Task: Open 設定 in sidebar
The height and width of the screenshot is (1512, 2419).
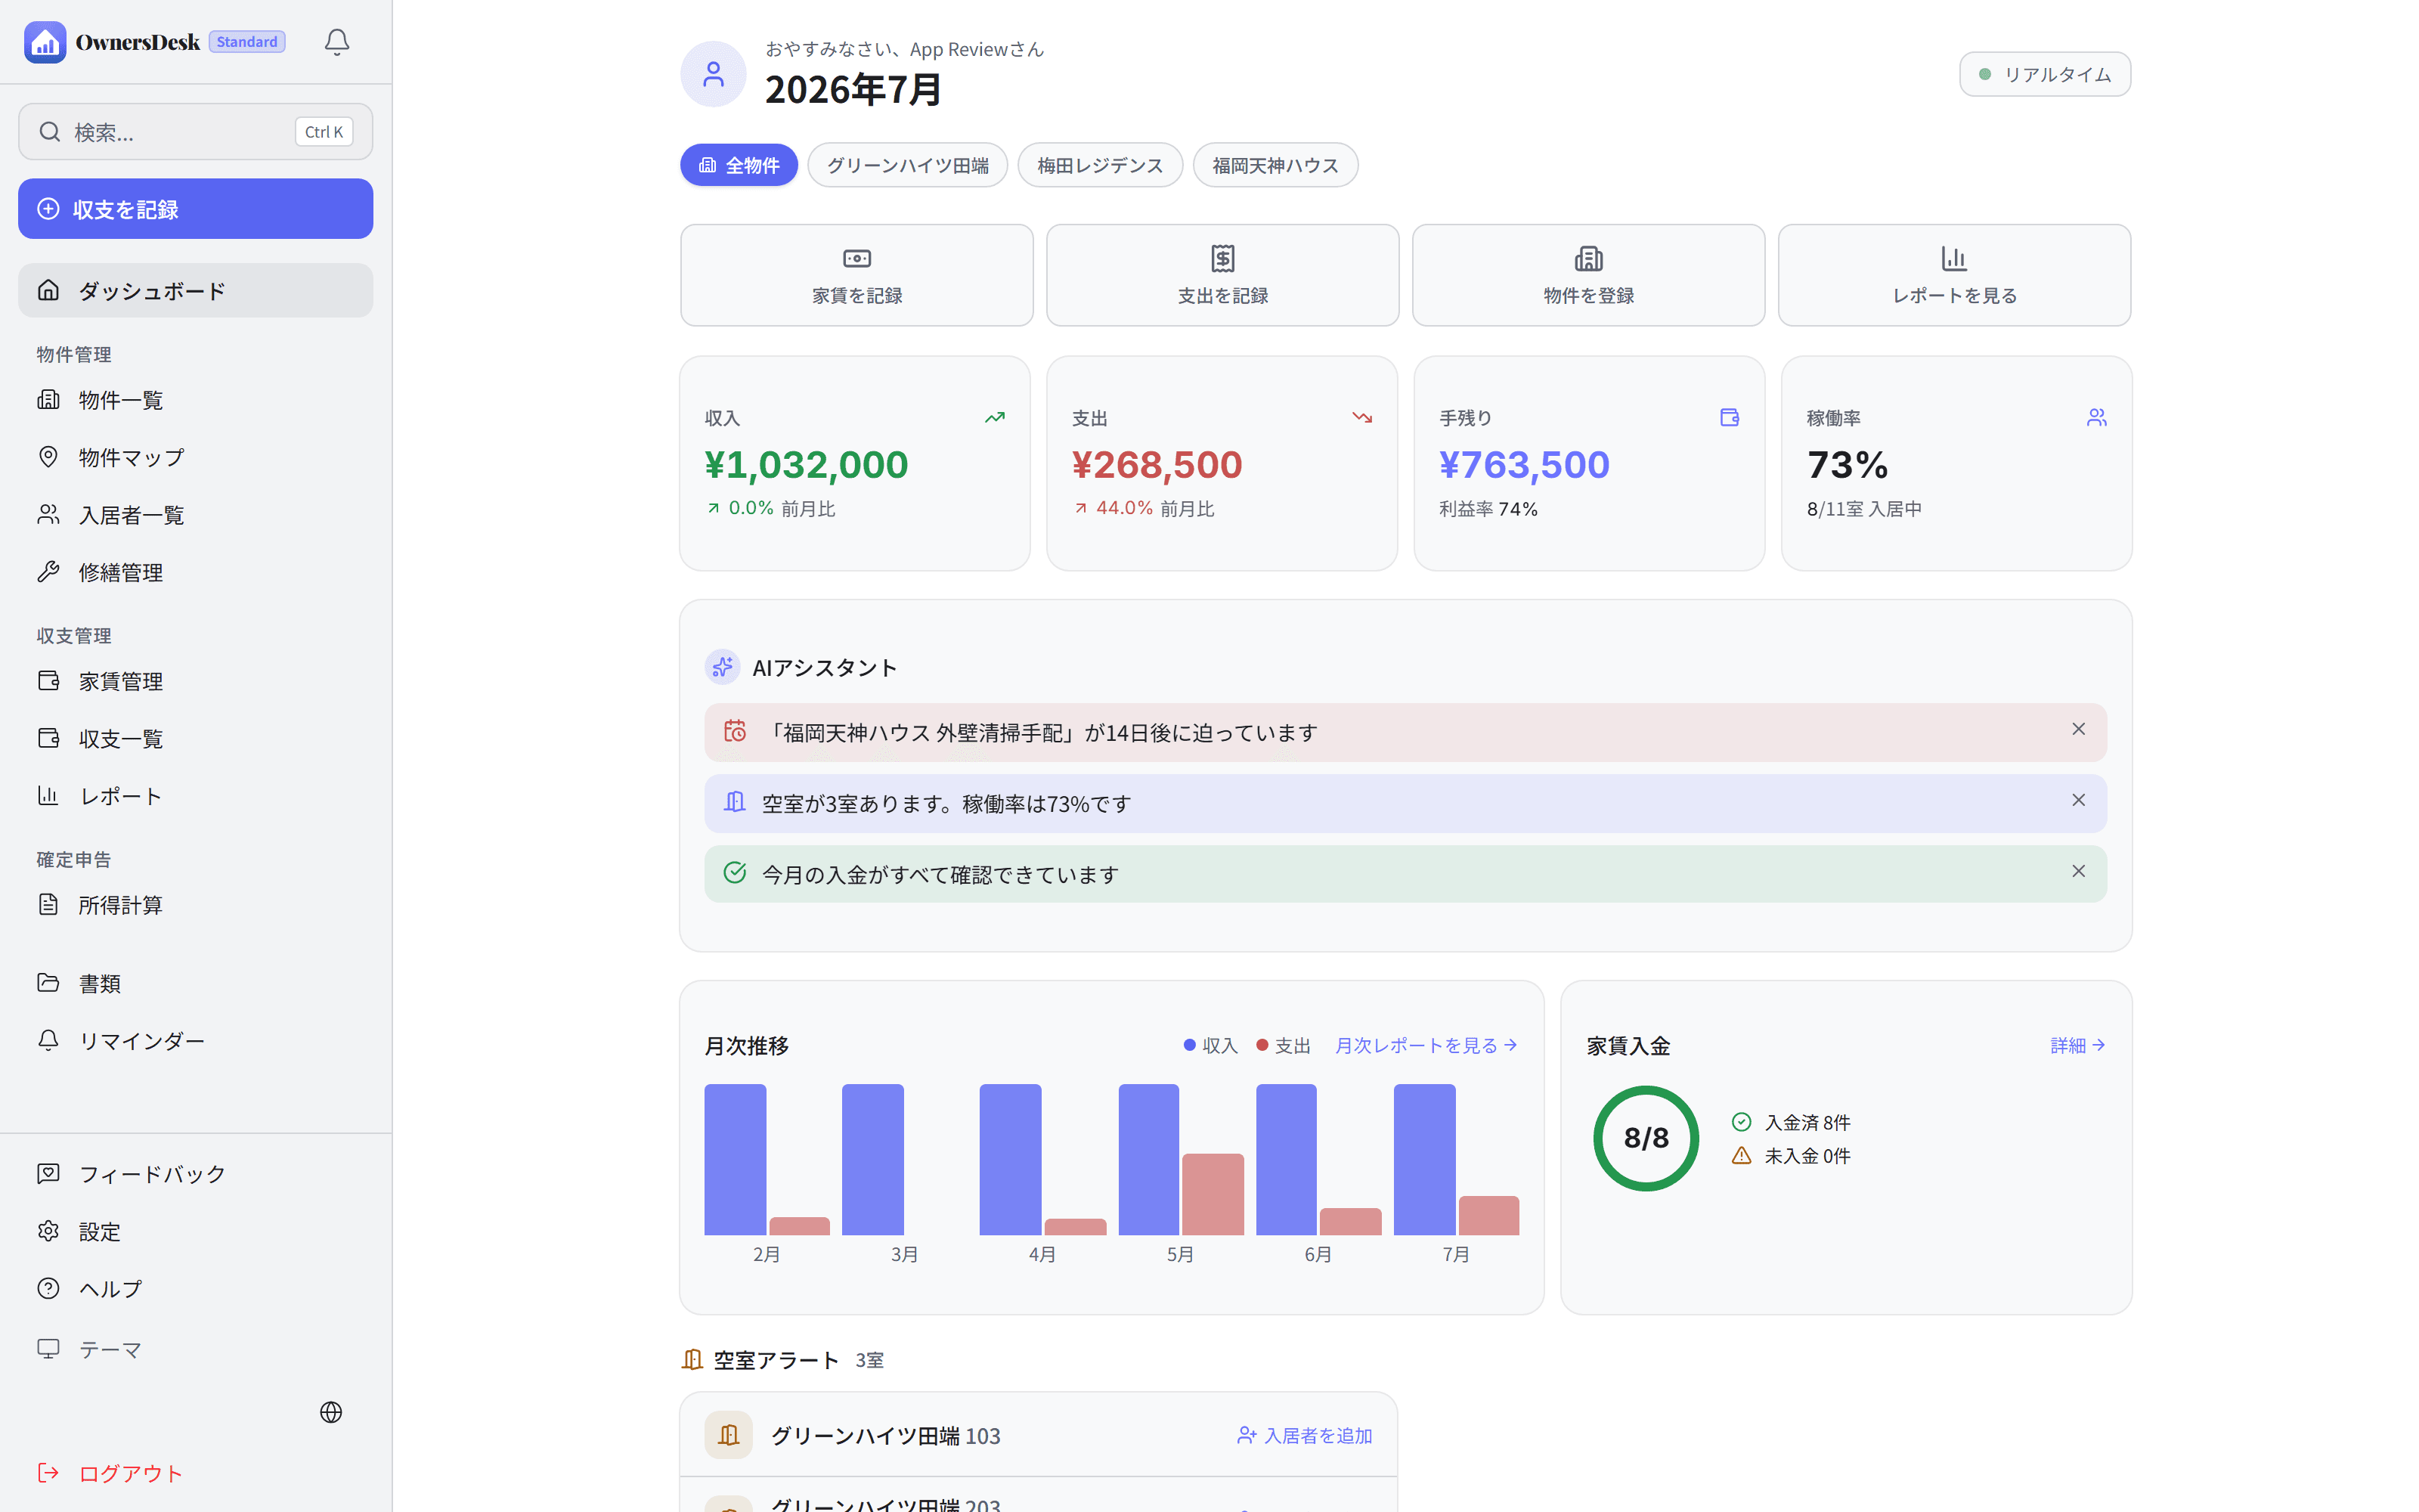Action: [196, 1231]
